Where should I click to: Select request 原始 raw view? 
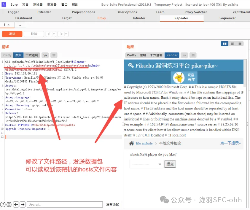click(x=18, y=55)
